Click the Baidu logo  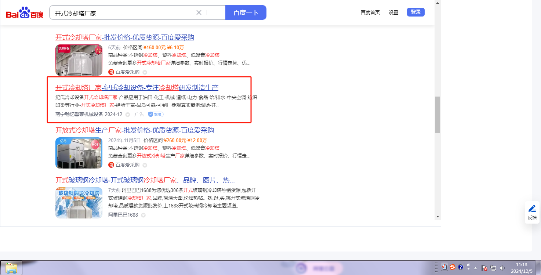(x=25, y=13)
